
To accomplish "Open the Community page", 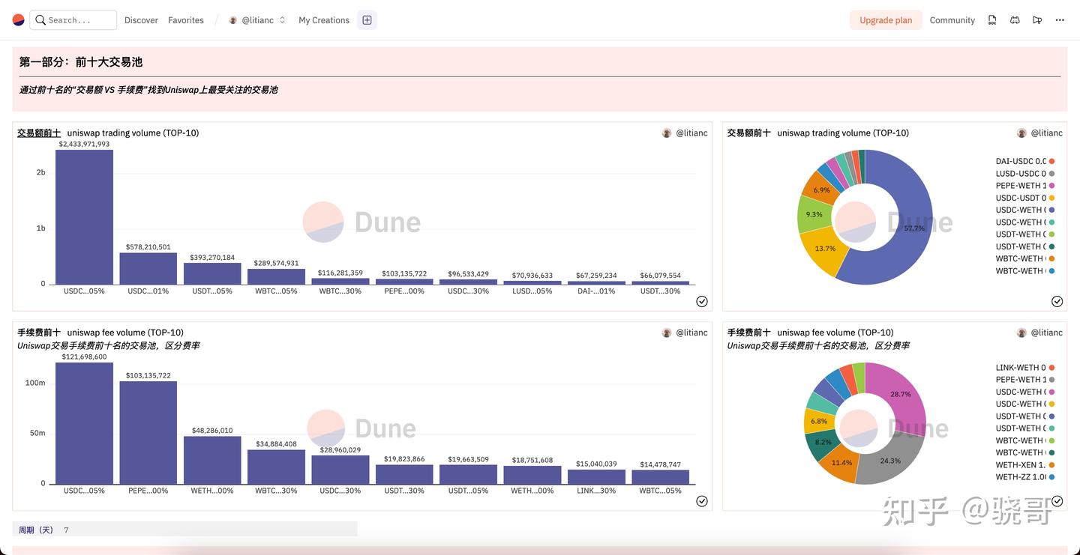I will click(x=952, y=20).
